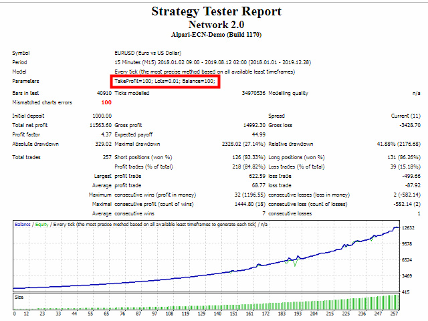This screenshot has width=428, height=321.
Task: Click the 'Strategy Tester Report' title
Action: tap(216, 12)
